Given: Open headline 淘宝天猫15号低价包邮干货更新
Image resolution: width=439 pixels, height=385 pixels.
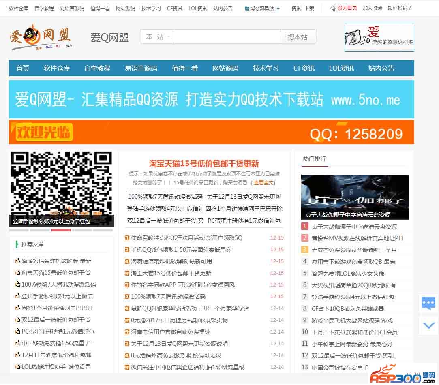Looking at the screenshot, I should point(204,163).
